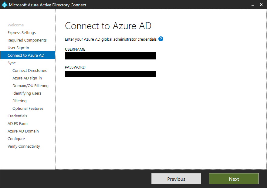This screenshot has width=267, height=188.
Task: Go to AD FS Farm step
Action: point(18,123)
